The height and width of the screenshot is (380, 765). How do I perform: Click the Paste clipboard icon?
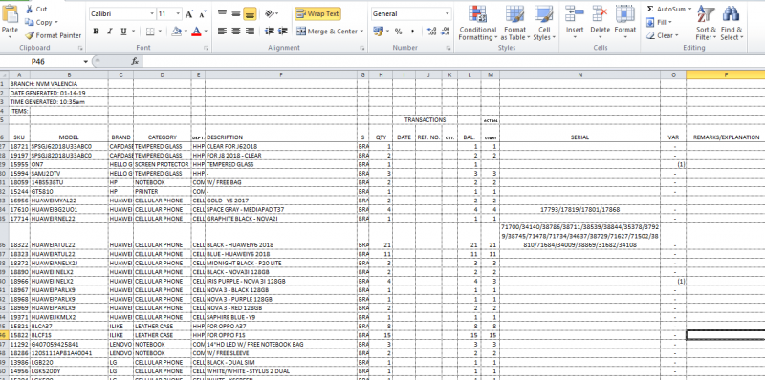click(10, 13)
